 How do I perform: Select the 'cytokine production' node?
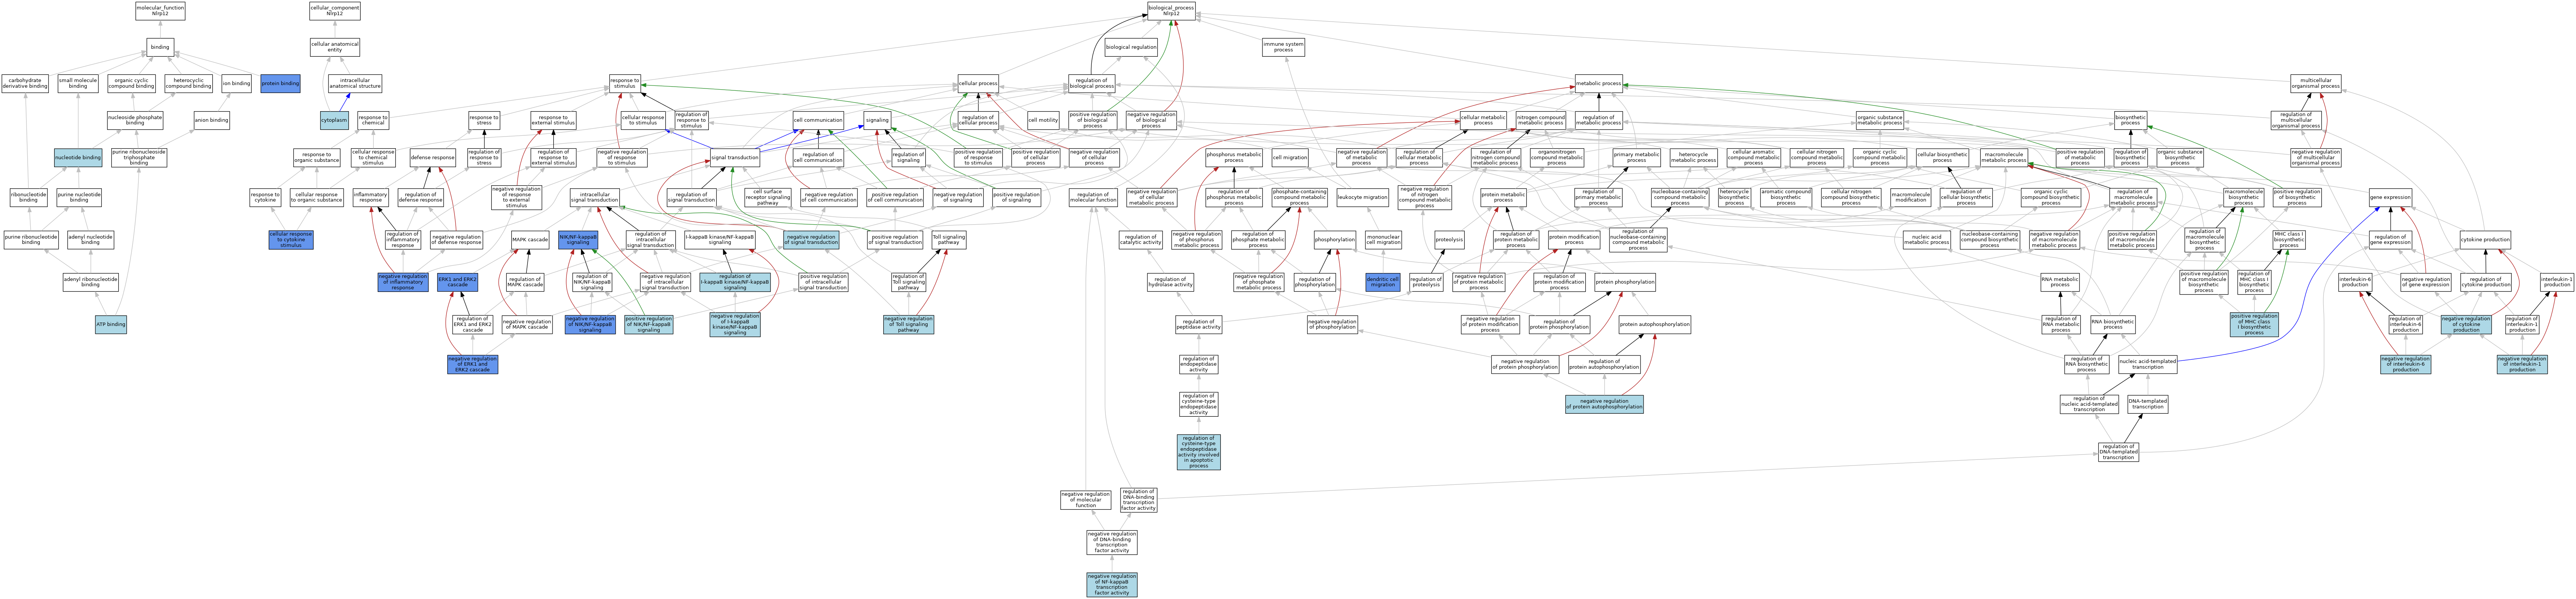2485,240
